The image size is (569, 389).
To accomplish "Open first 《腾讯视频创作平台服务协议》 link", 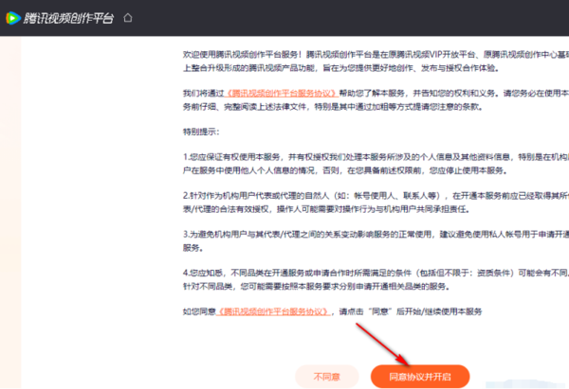I will click(x=282, y=94).
